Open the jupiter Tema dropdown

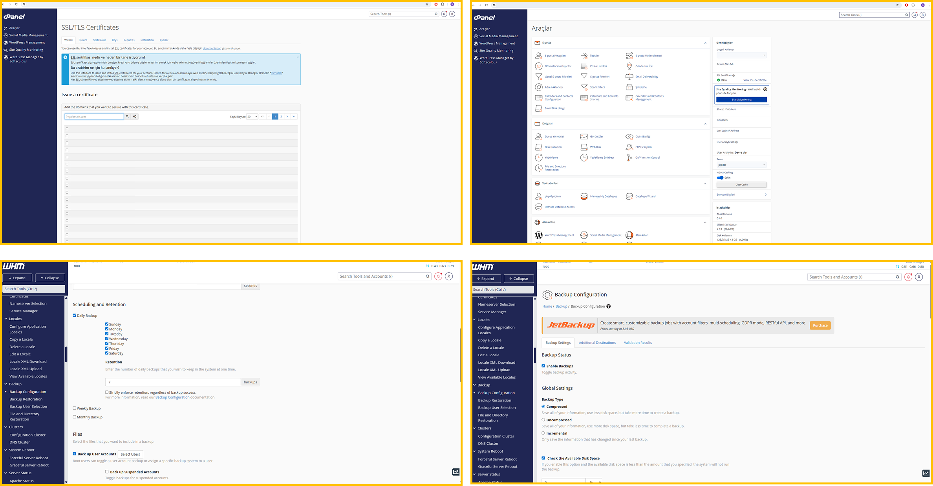pos(741,165)
